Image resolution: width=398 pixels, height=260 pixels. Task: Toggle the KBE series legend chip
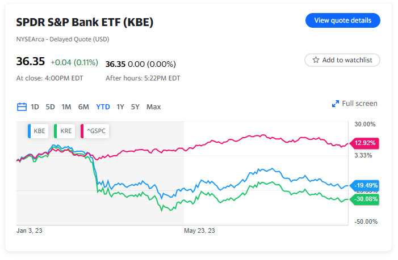point(38,131)
